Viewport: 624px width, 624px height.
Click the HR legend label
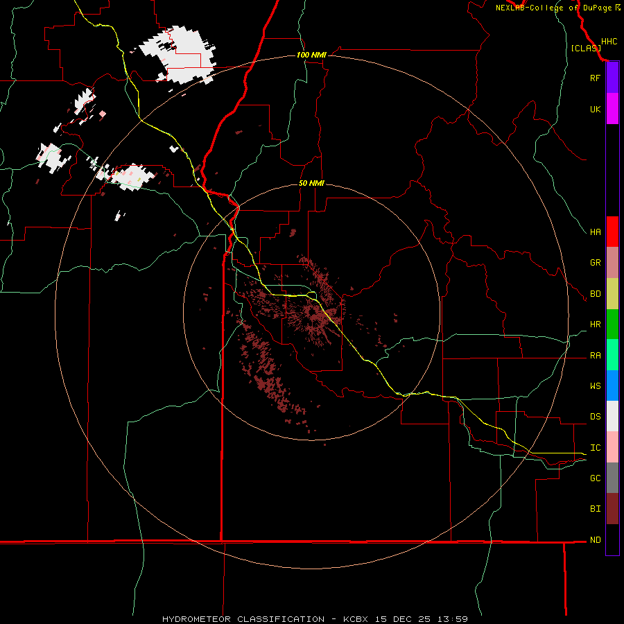595,324
